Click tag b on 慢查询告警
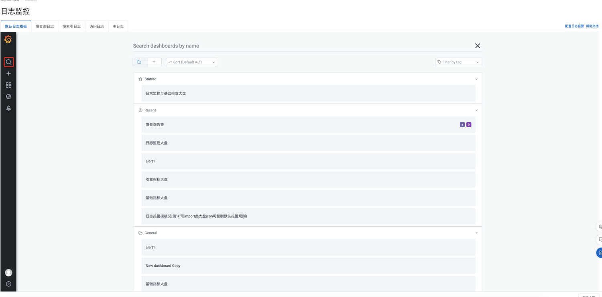This screenshot has width=602, height=297. (x=469, y=125)
